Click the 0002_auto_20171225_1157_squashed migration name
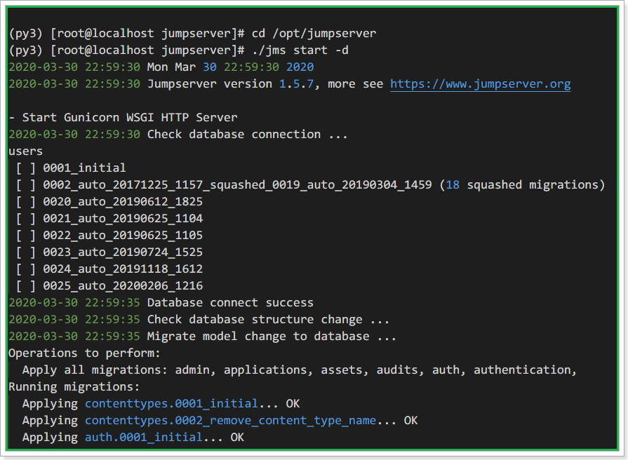 [x=237, y=184]
